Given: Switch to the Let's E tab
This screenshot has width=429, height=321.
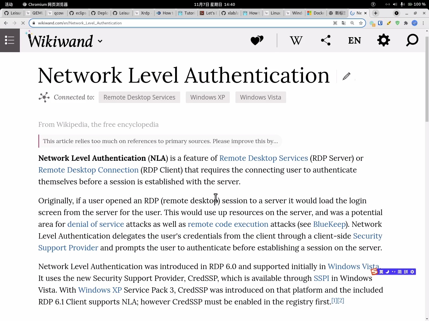Looking at the screenshot, I should click(x=209, y=13).
